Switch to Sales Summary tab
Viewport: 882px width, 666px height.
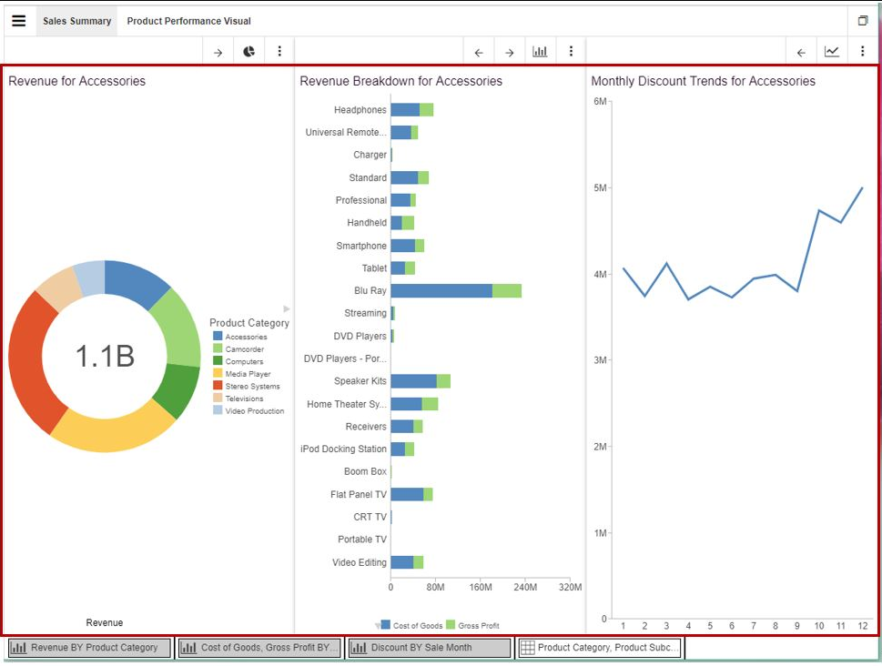click(x=77, y=21)
